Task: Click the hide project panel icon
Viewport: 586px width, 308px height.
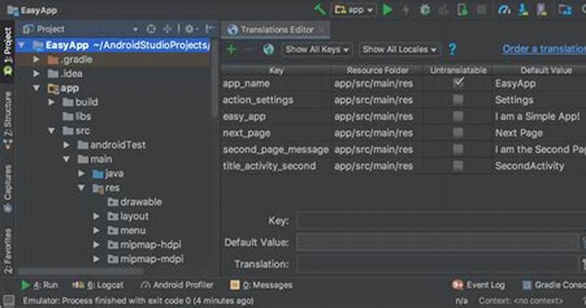Action: click(x=210, y=29)
